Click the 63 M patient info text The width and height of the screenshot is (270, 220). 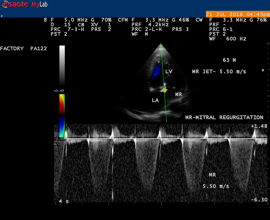(229, 60)
